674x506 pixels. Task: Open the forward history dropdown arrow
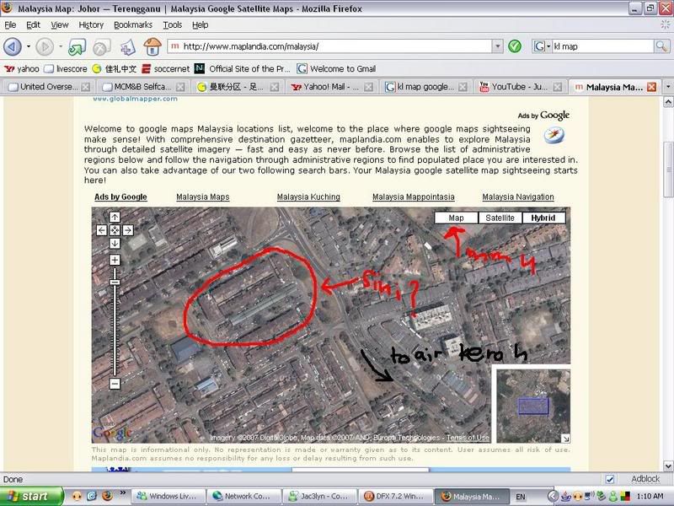click(60, 46)
